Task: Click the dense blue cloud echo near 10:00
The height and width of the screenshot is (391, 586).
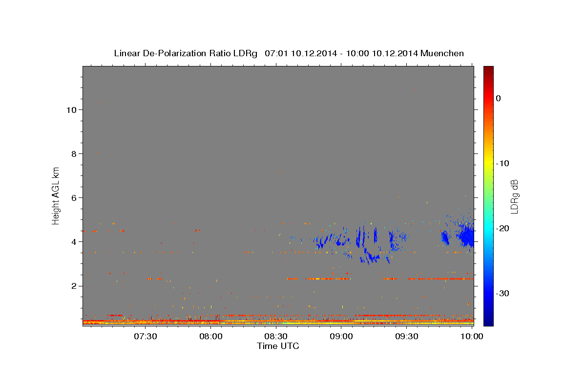Action: 466,237
